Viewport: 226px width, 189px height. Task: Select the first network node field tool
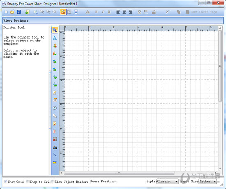tap(55, 77)
